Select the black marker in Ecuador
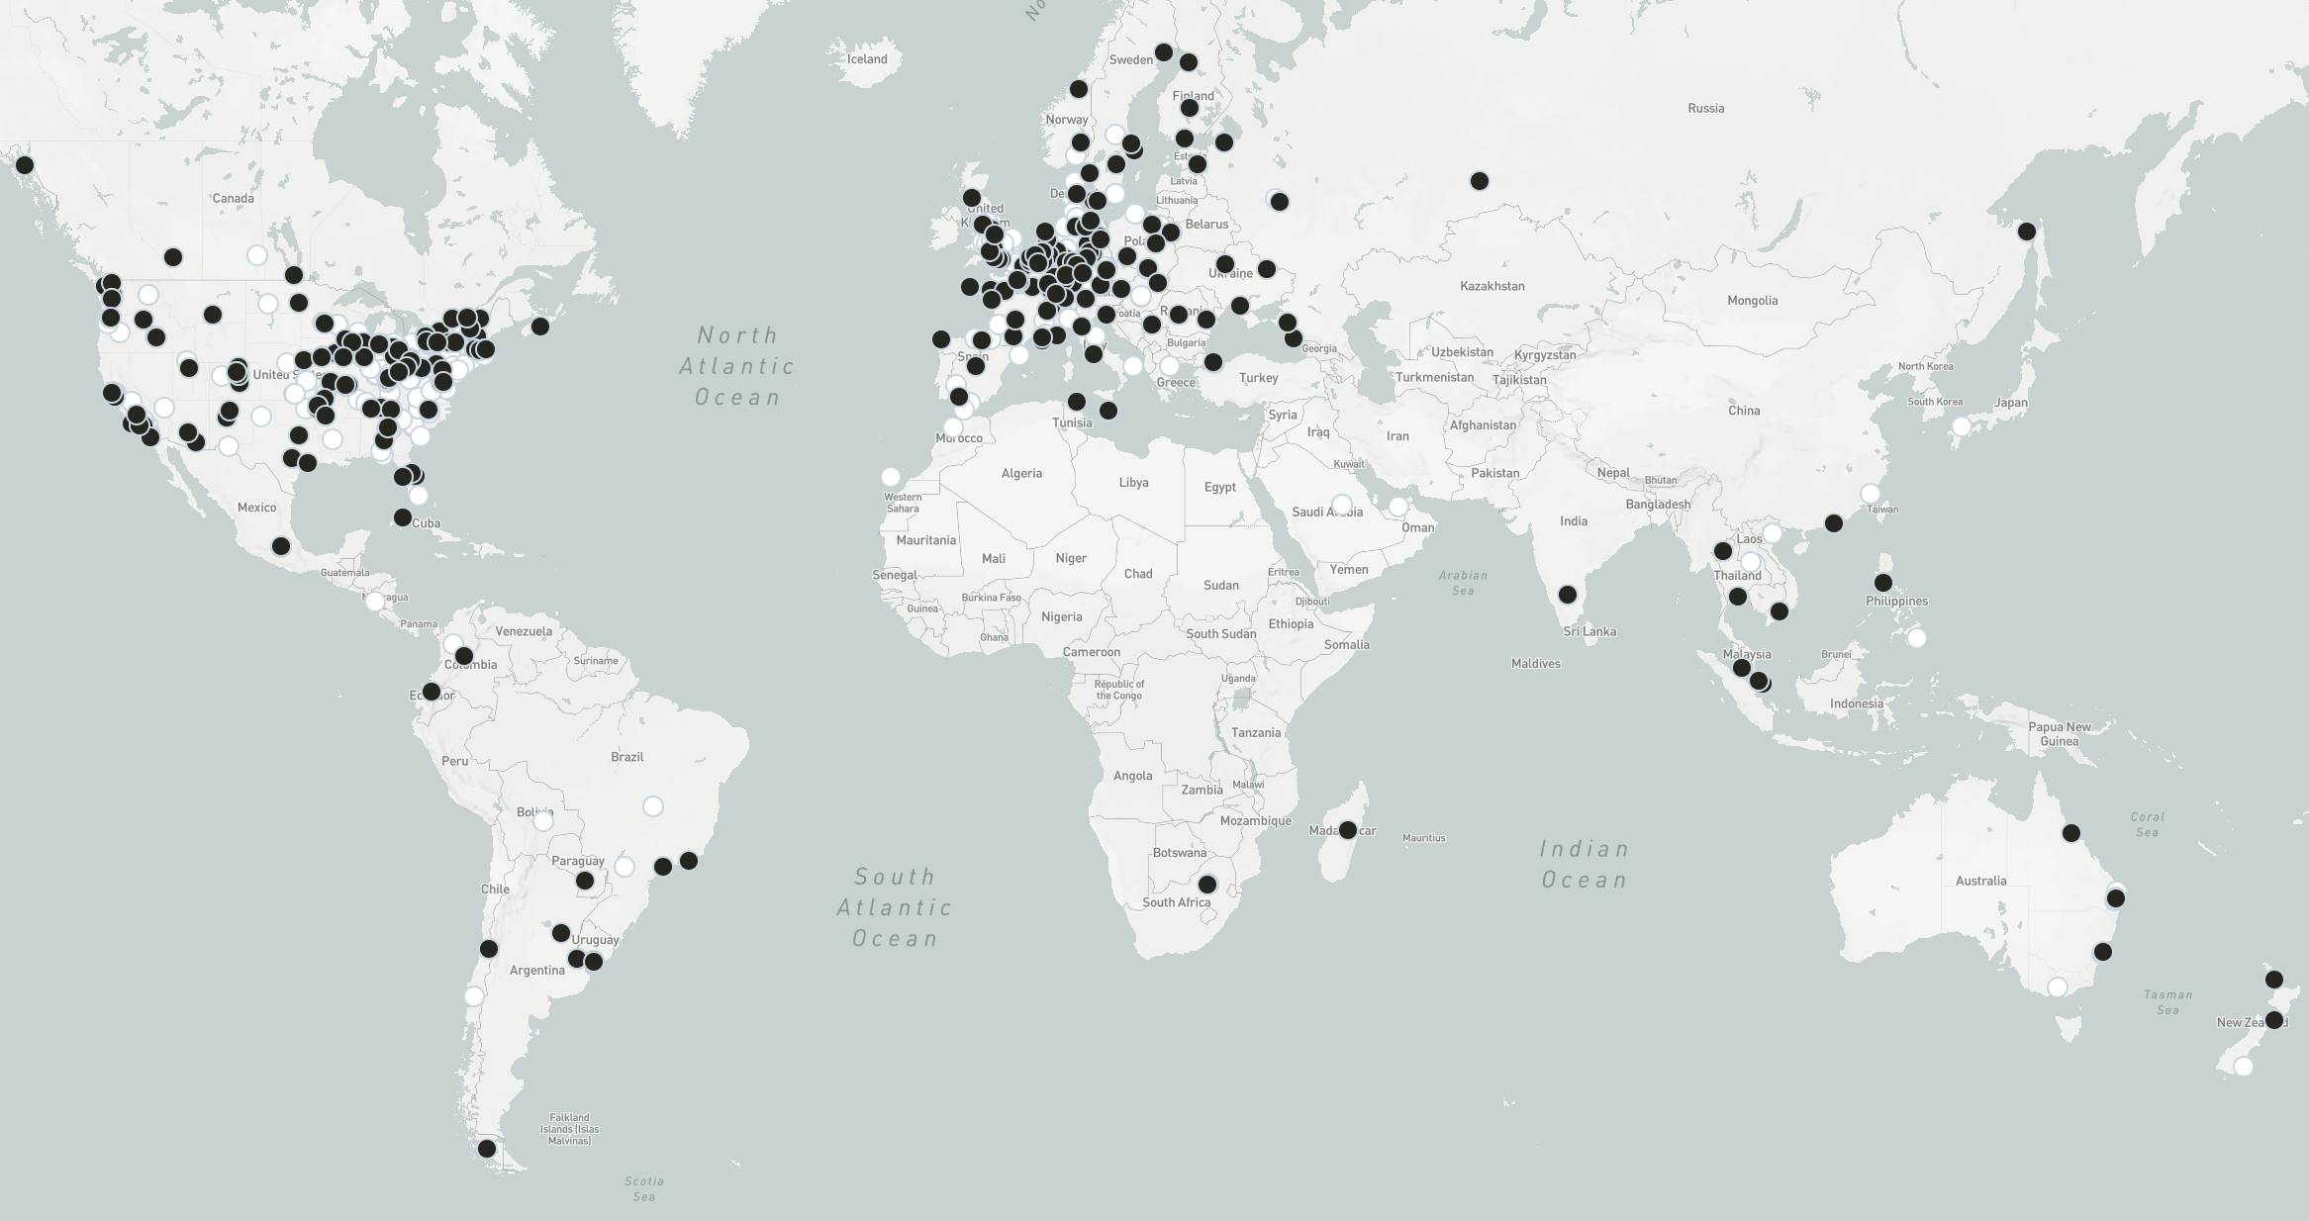Image resolution: width=2309 pixels, height=1221 pixels. coord(432,691)
